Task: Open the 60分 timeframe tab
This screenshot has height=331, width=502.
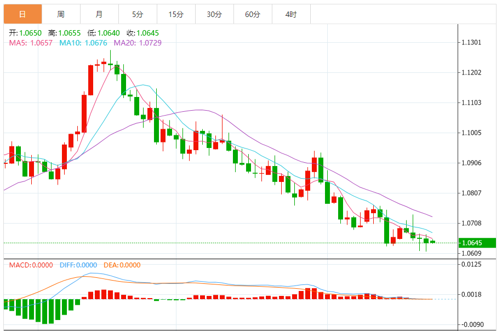Action: 253,14
